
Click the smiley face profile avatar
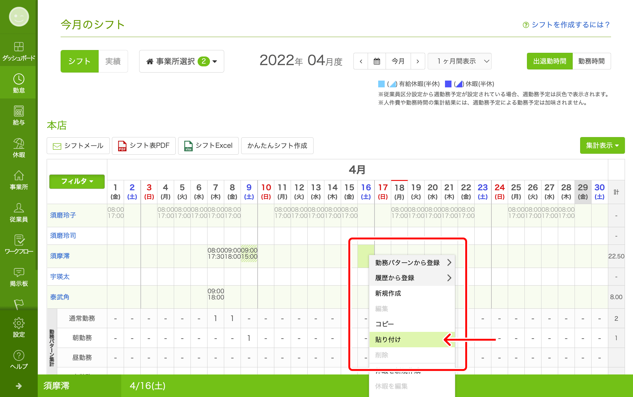coord(19,17)
